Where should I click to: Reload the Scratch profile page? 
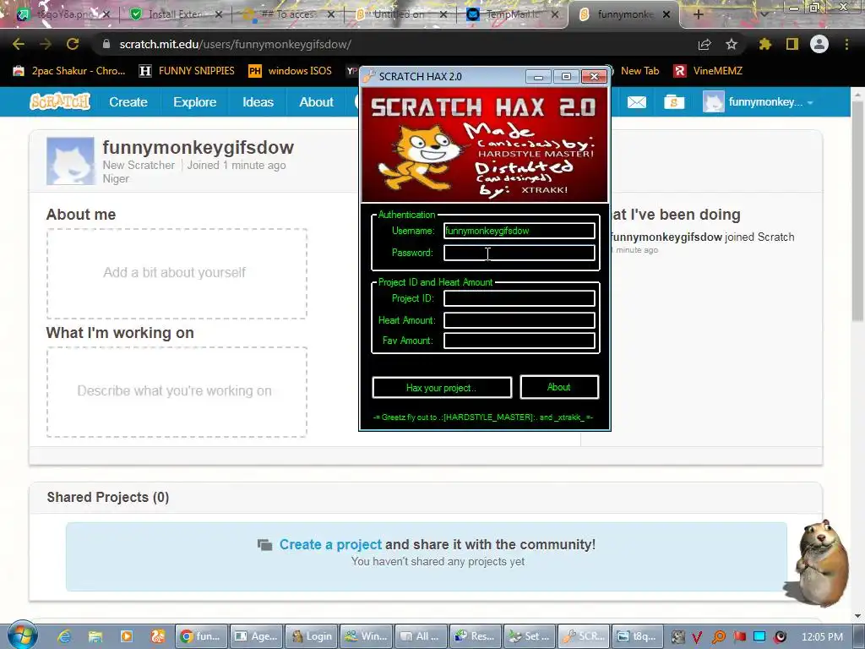click(73, 44)
